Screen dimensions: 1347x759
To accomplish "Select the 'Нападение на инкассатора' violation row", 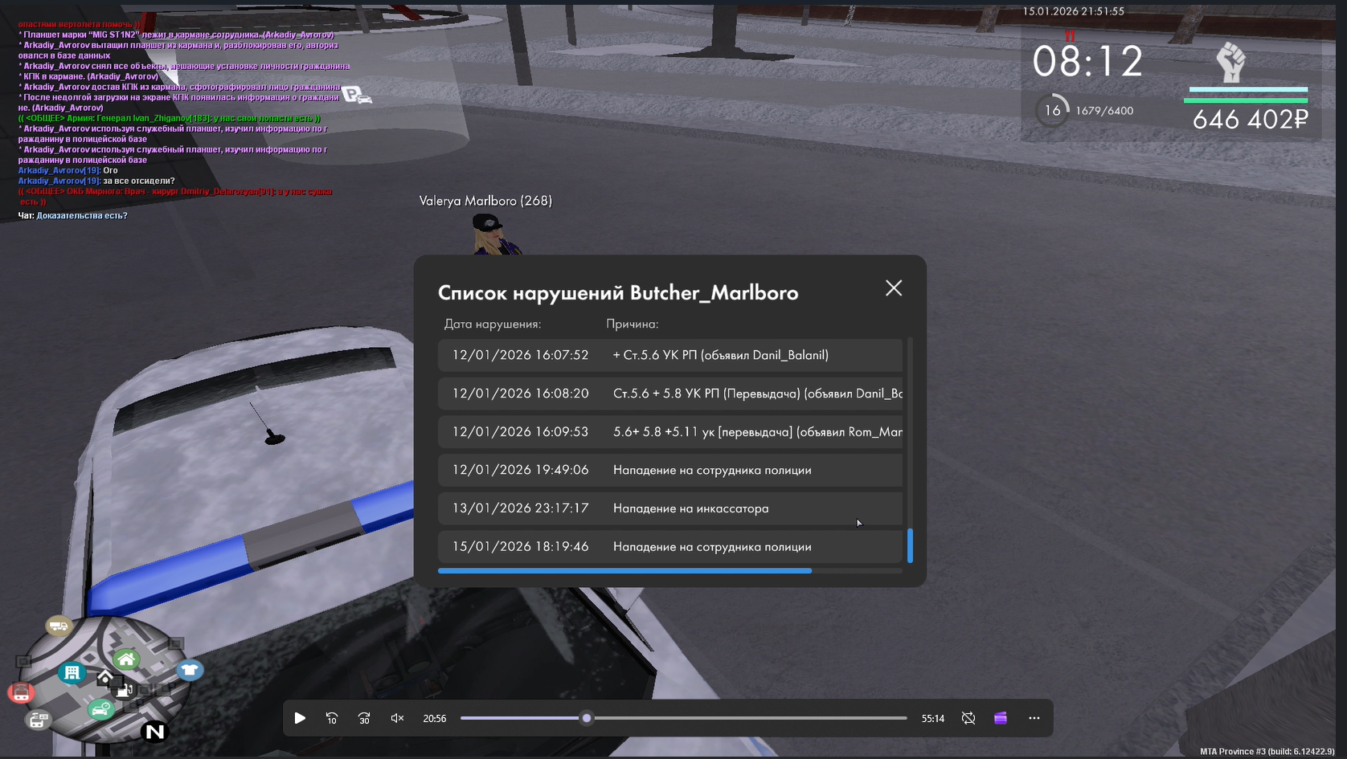I will [670, 508].
